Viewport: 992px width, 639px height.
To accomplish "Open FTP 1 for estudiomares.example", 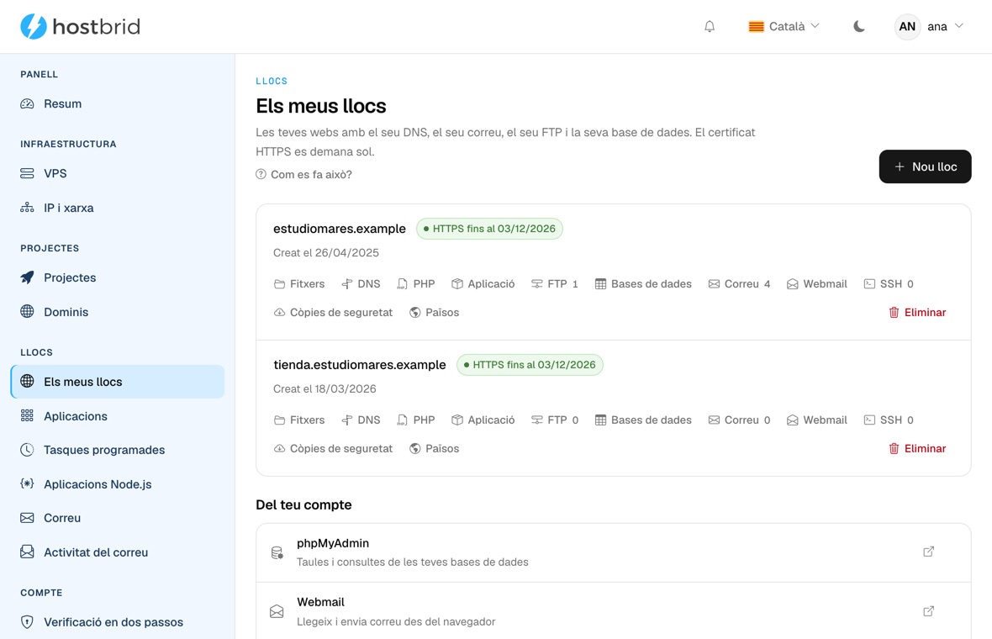I will pyautogui.click(x=554, y=284).
